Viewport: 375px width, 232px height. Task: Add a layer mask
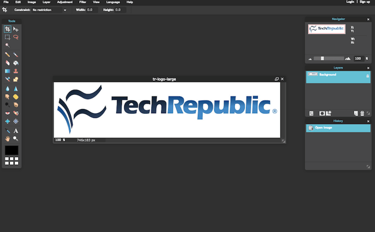(322, 114)
